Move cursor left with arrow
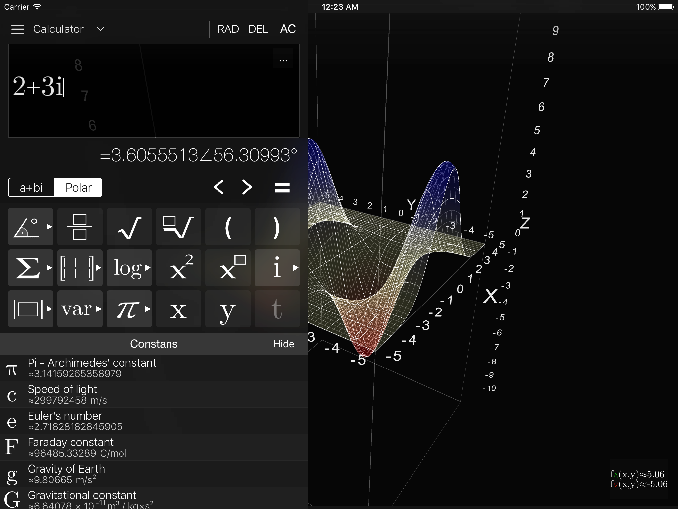Viewport: 678px width, 509px height. pyautogui.click(x=219, y=187)
